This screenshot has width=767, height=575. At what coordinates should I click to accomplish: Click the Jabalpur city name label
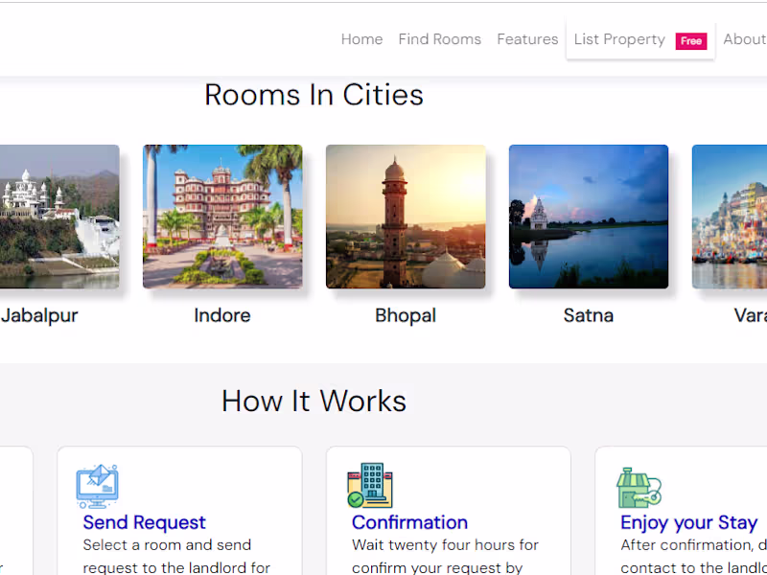(39, 315)
